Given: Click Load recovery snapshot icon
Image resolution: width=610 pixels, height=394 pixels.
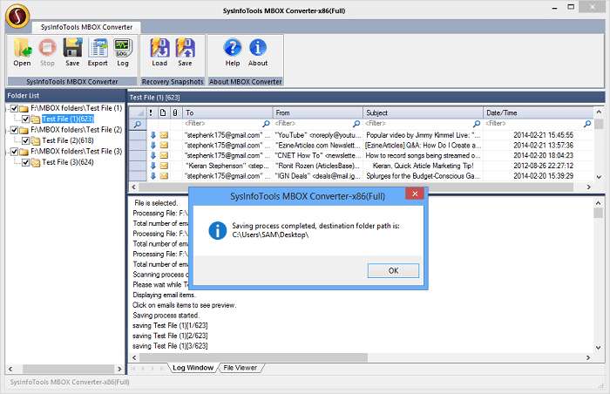Looking at the screenshot, I should tap(159, 48).
